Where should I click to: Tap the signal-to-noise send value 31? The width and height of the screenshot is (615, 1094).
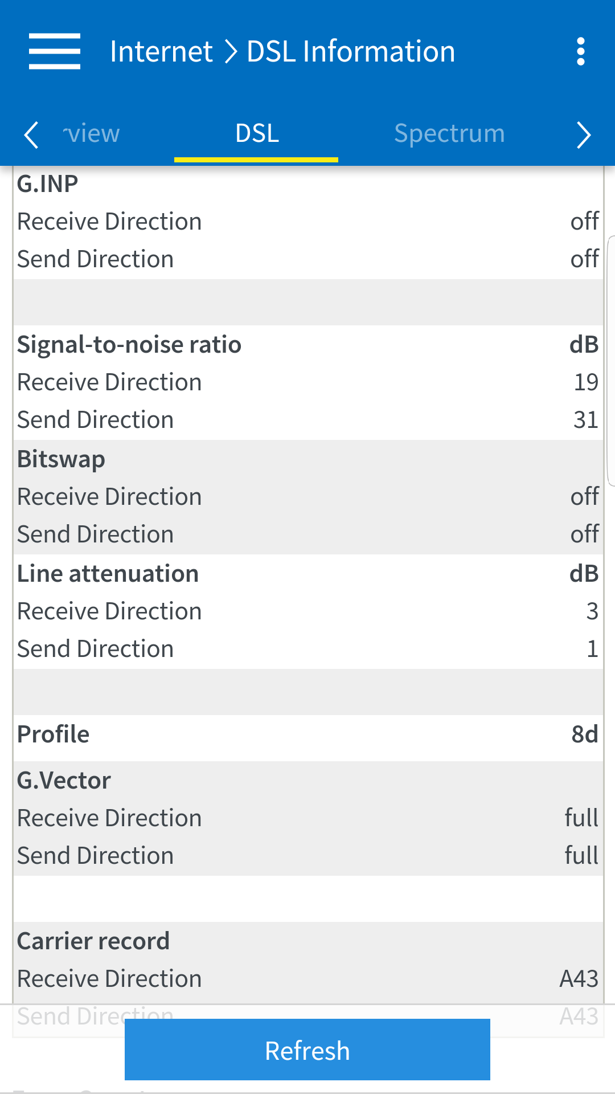585,420
